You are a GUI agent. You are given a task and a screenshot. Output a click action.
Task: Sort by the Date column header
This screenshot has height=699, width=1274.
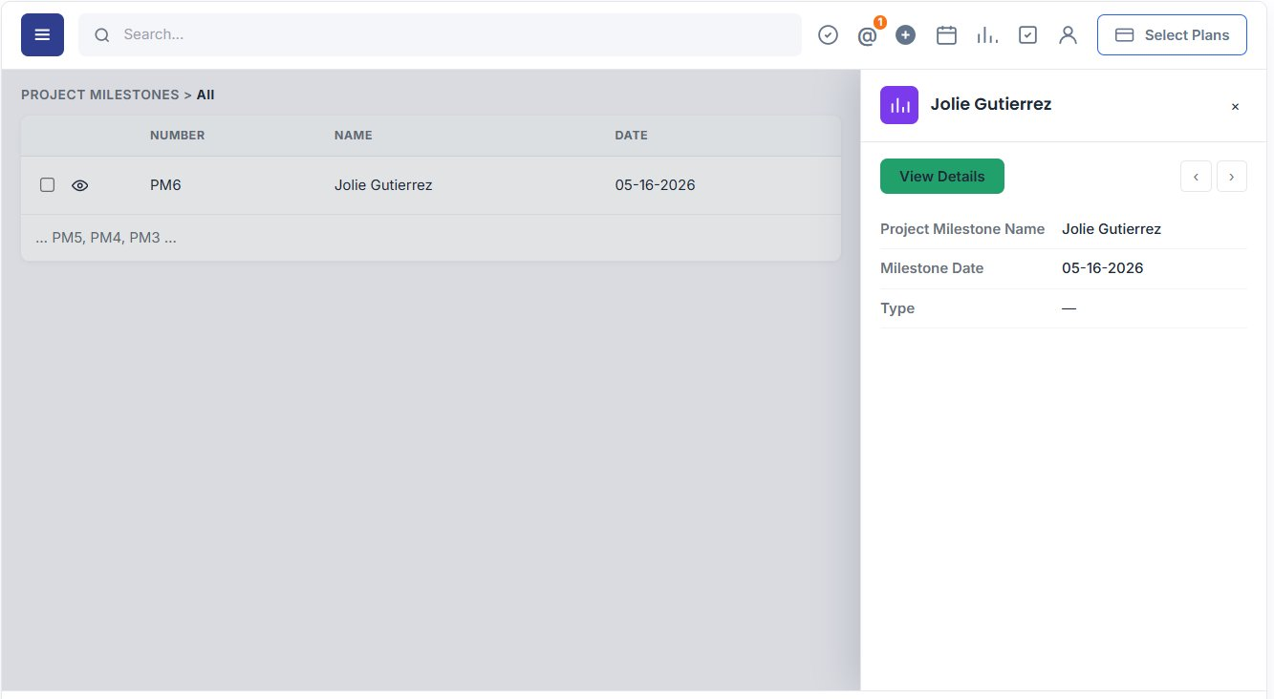(631, 136)
